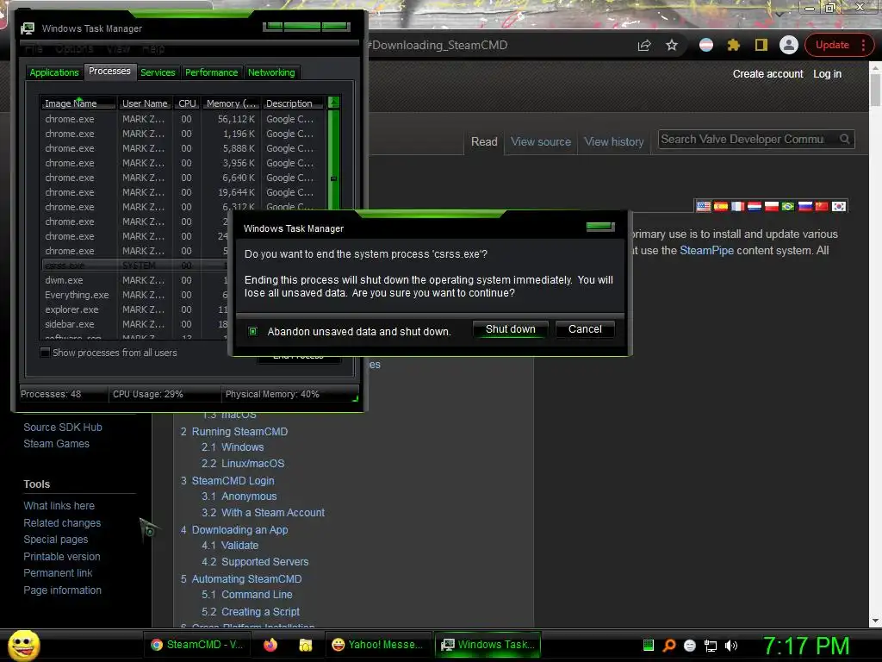The height and width of the screenshot is (662, 882).
Task: Bookmark this page with the star icon
Action: click(672, 45)
